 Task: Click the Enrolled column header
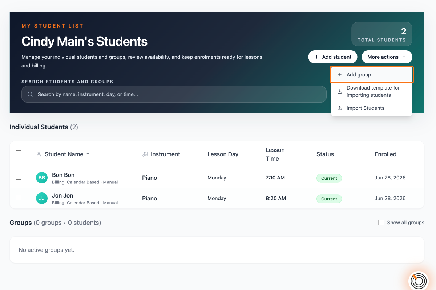coord(385,154)
